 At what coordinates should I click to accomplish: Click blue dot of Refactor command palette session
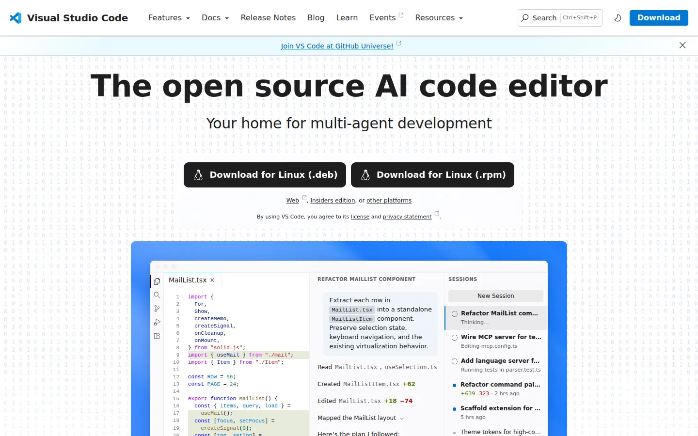coord(454,386)
